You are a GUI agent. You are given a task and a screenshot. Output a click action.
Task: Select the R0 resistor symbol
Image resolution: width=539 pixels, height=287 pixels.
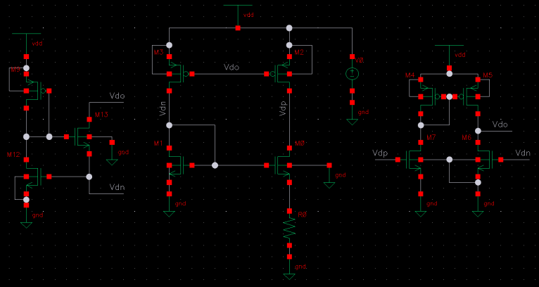point(289,228)
